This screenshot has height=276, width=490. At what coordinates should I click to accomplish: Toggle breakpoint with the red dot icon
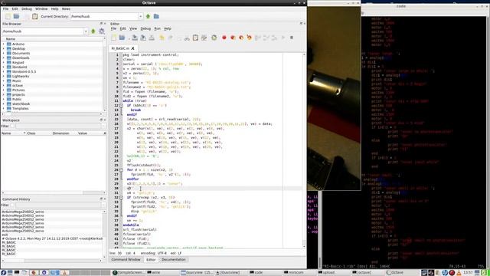pos(224,38)
